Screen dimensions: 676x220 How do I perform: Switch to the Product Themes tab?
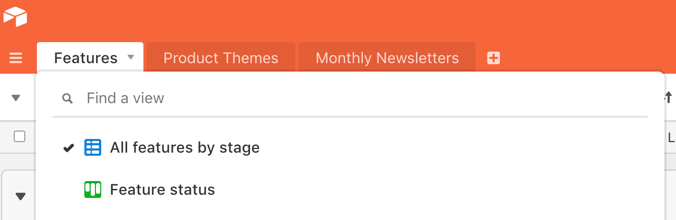(221, 58)
